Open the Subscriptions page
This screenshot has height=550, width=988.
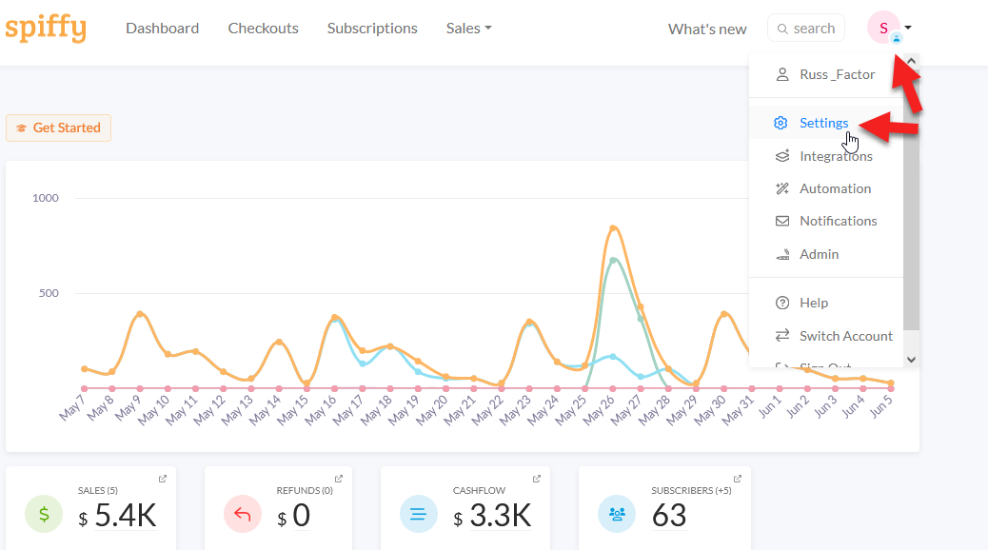click(372, 29)
